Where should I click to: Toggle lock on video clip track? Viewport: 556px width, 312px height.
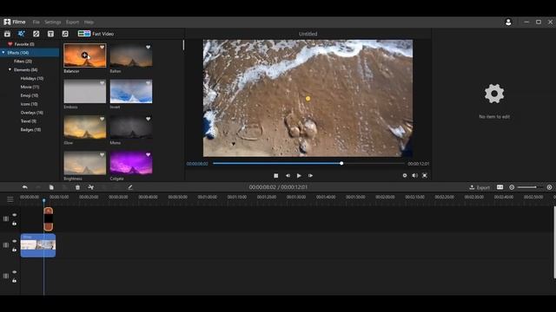(x=15, y=250)
